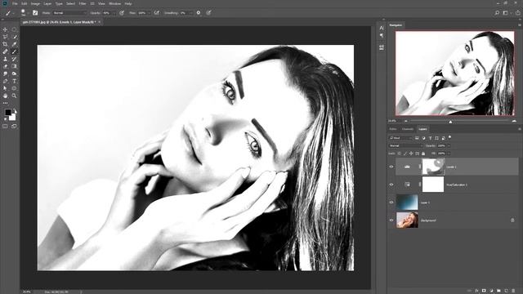Toggle the brush settings panel button

pyautogui.click(x=35, y=13)
